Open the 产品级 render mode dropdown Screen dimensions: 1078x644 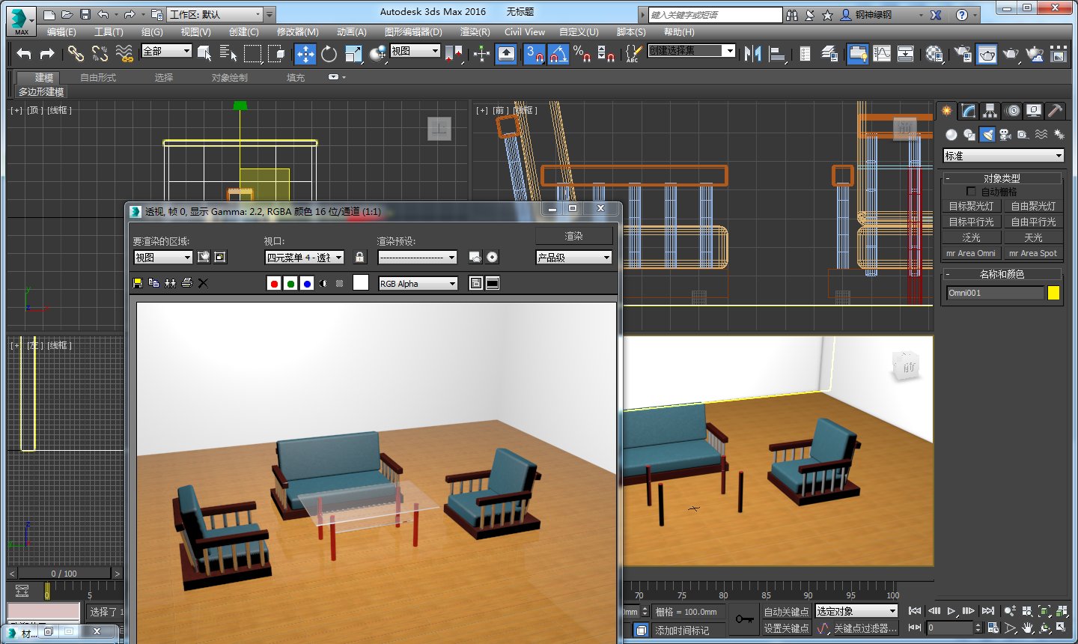click(x=573, y=257)
